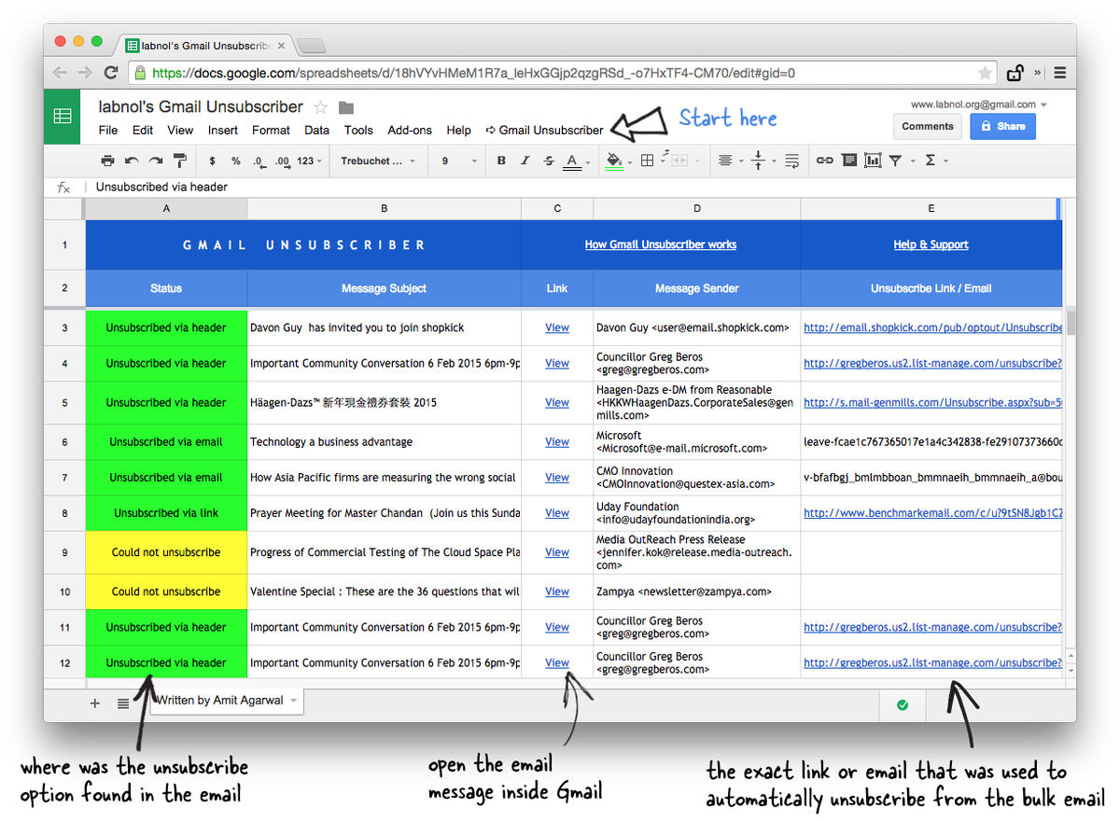Open the Insert menu

pos(223,130)
